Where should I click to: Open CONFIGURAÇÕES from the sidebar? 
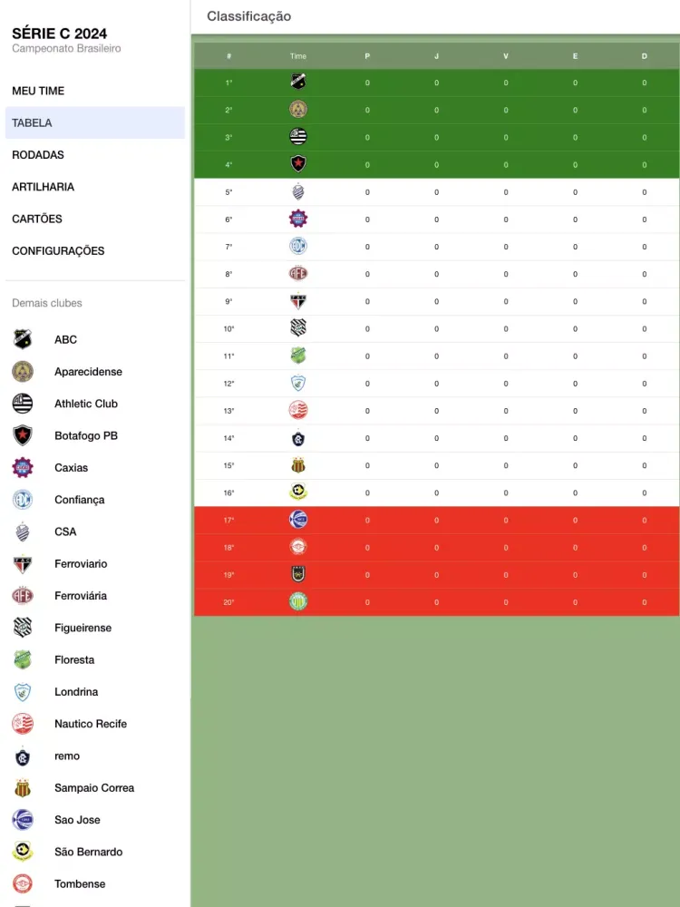tap(58, 251)
